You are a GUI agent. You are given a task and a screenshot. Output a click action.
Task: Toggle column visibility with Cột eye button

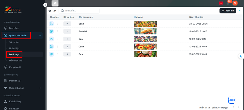tap(52, 11)
